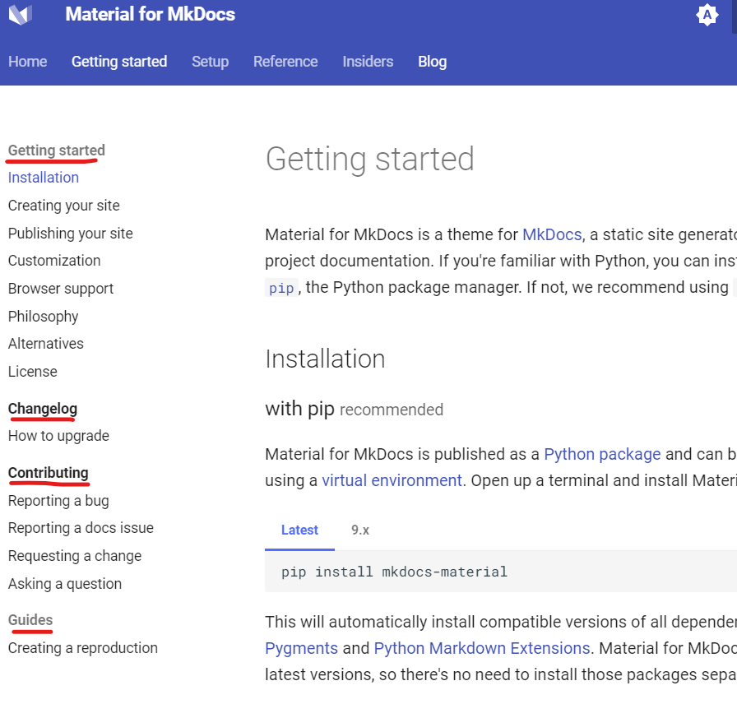Open Reporting a docs issue
737x704 pixels.
point(81,528)
